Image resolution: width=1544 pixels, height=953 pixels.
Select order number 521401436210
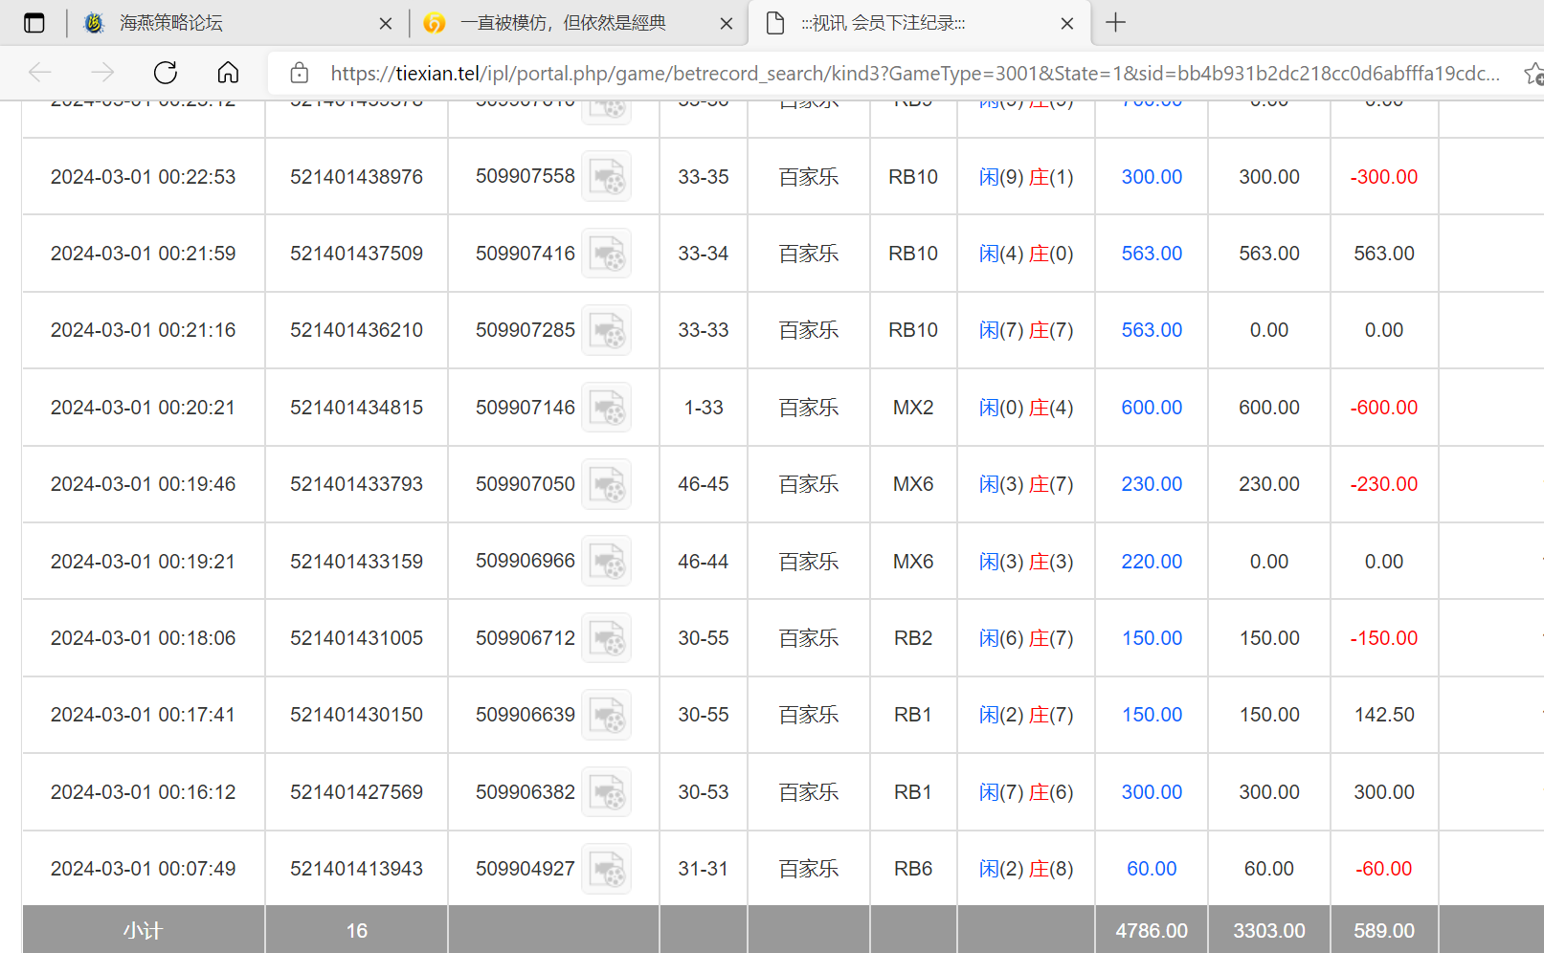click(x=356, y=330)
